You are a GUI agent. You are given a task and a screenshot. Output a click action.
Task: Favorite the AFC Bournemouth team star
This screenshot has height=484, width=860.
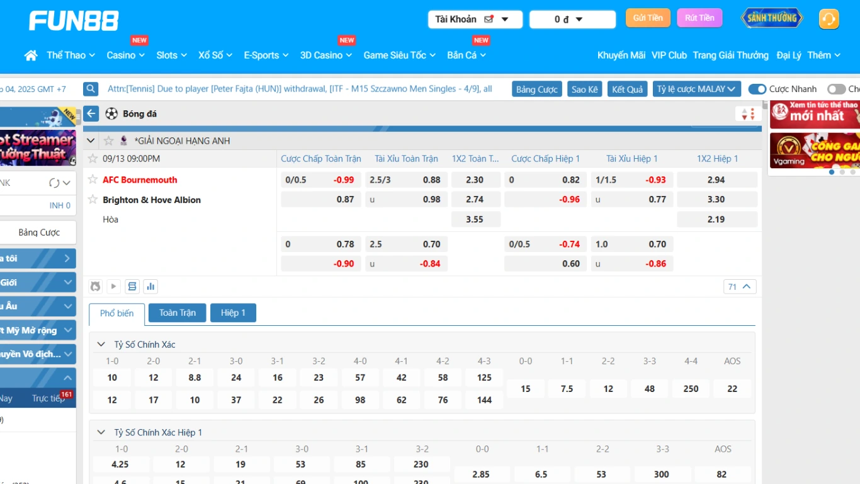(x=93, y=180)
